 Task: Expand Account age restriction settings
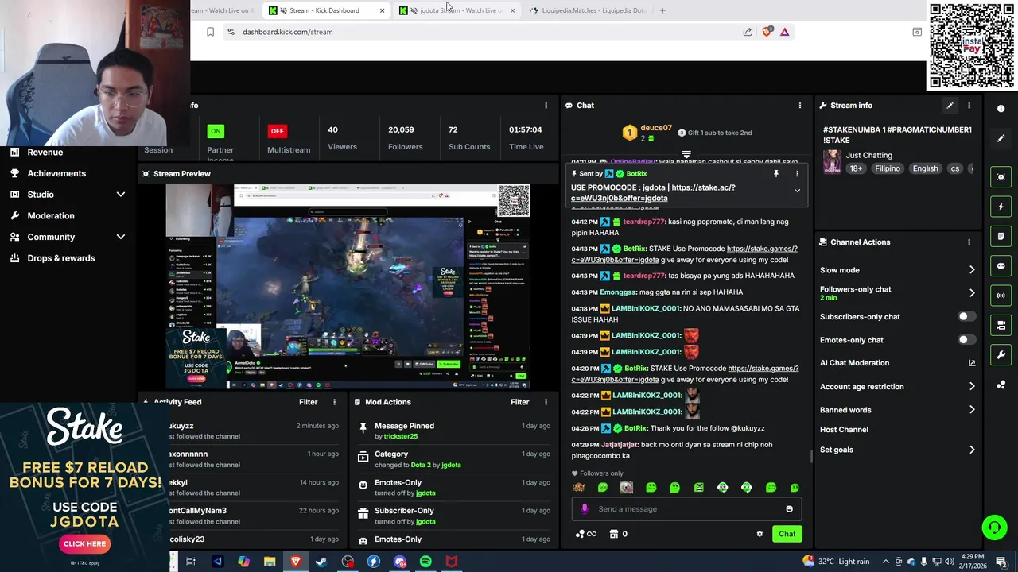click(x=972, y=387)
